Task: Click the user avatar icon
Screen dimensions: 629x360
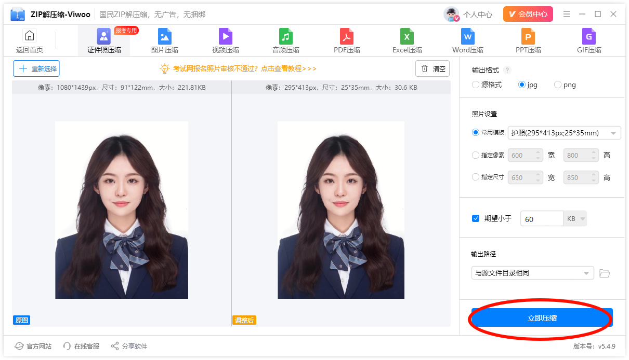Action: [x=451, y=15]
